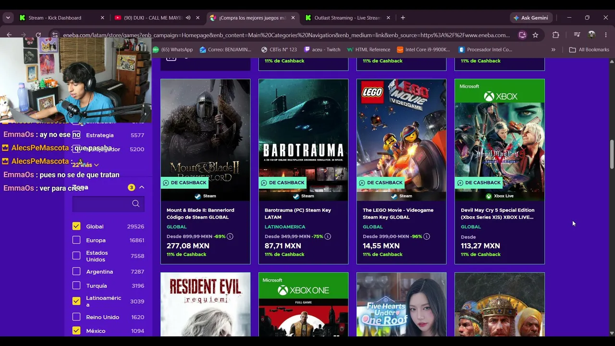Click the address bar URL
This screenshot has width=615, height=346.
tap(286, 35)
